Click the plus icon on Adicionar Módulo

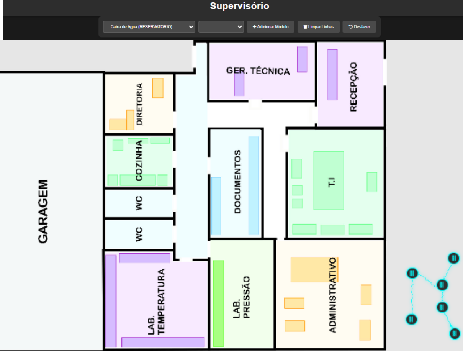click(254, 27)
